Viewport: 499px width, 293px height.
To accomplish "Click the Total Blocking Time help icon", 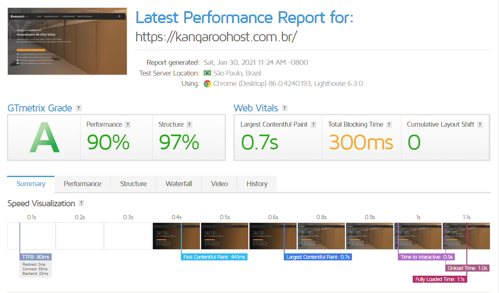I will pos(388,124).
